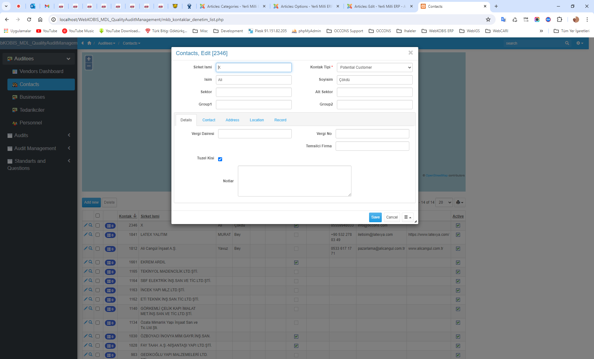Click the Vergi No input field

click(x=372, y=134)
